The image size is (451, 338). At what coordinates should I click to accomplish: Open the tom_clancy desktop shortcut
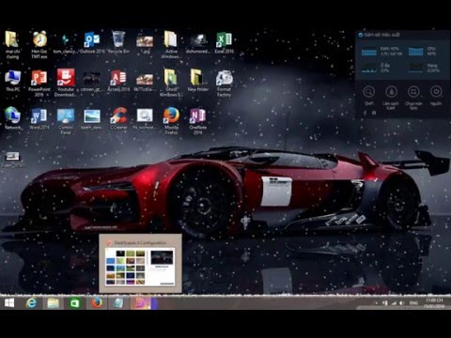click(x=65, y=42)
